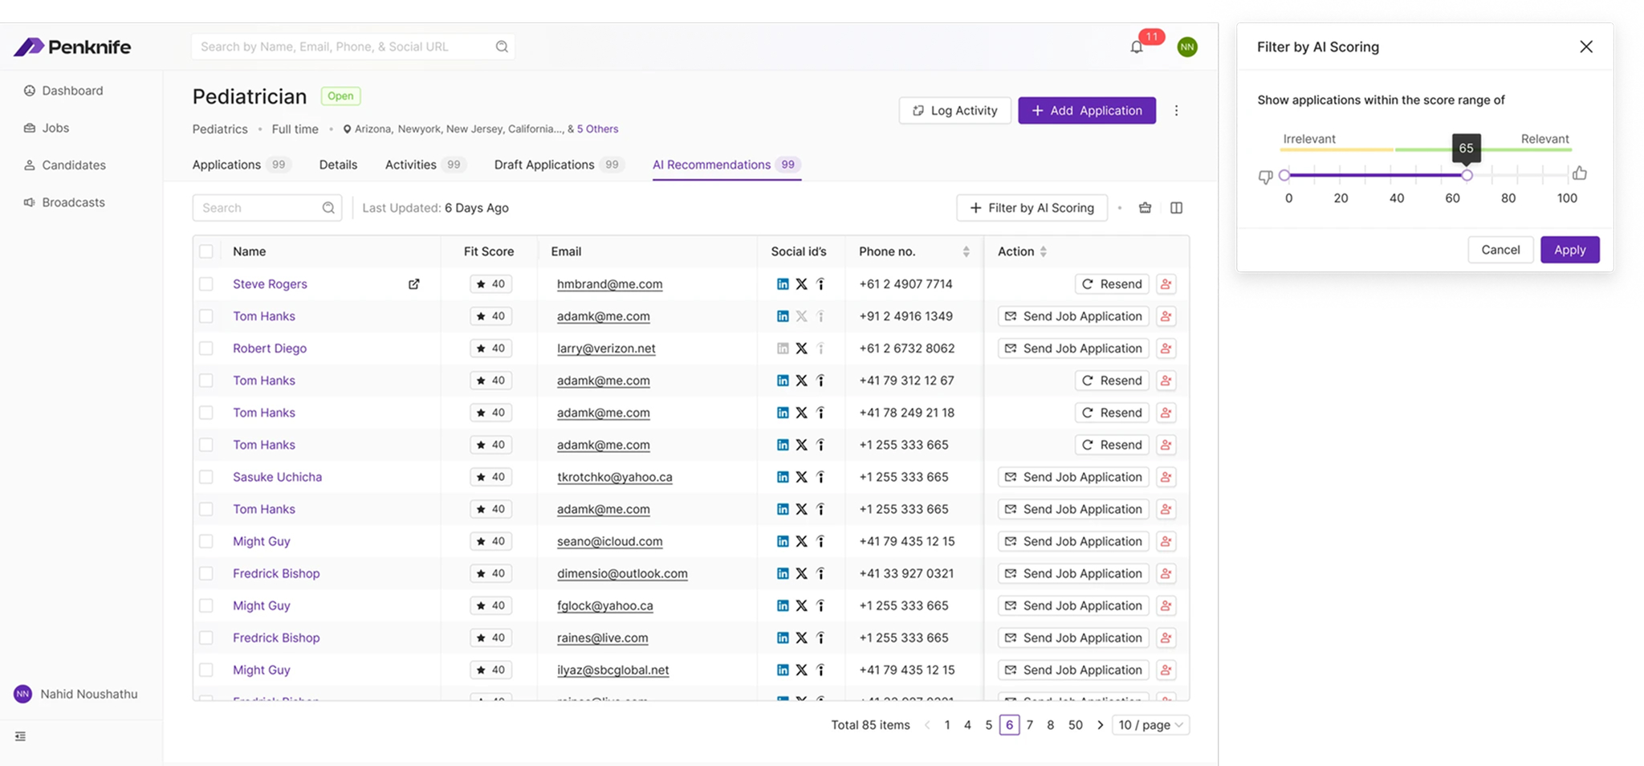Open Candidates in the sidebar
The image size is (1644, 766).
[65, 165]
